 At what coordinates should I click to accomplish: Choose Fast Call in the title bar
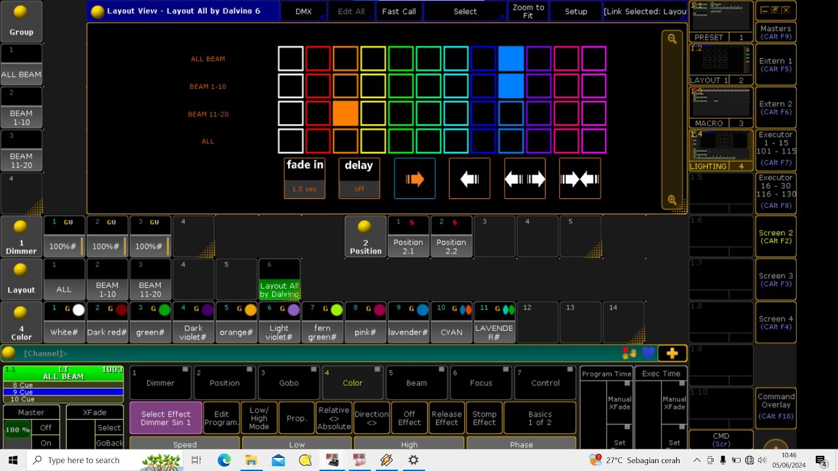(399, 11)
